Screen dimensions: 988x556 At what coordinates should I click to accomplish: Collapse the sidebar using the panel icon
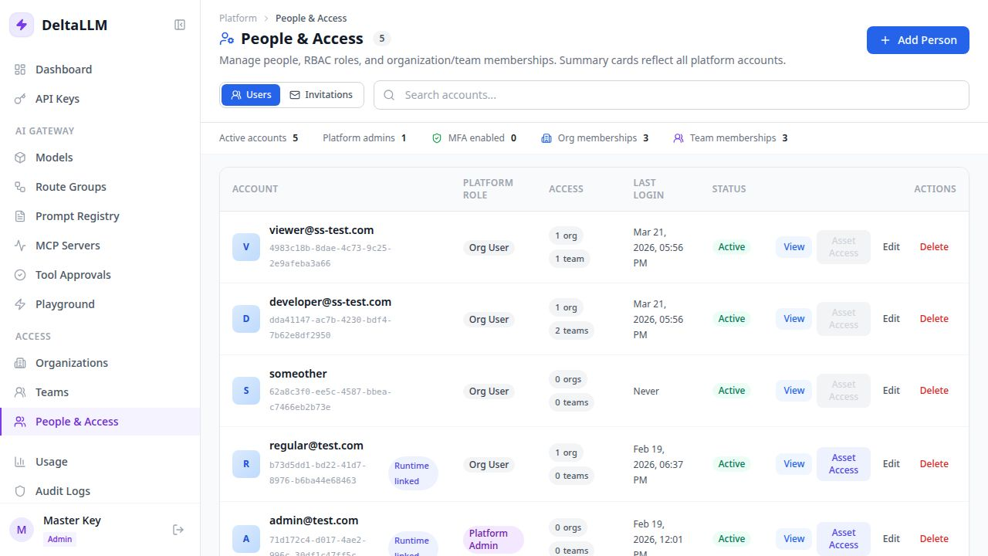(180, 25)
